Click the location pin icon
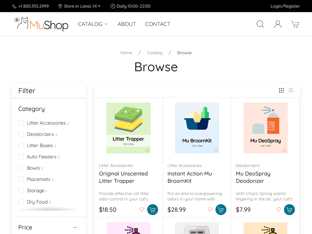312x234 pixels. point(60,6)
